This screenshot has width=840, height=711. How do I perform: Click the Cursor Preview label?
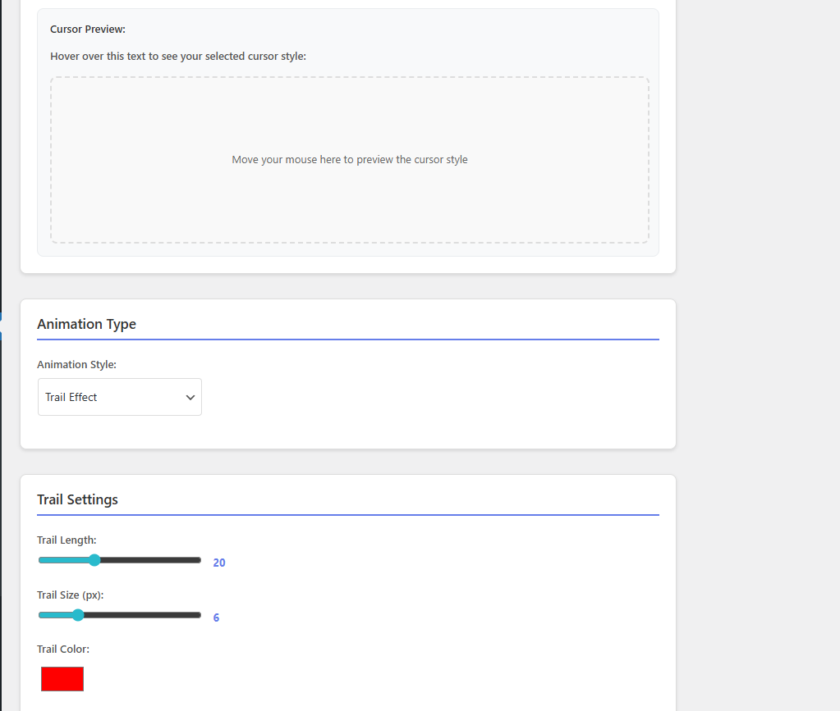pyautogui.click(x=87, y=29)
